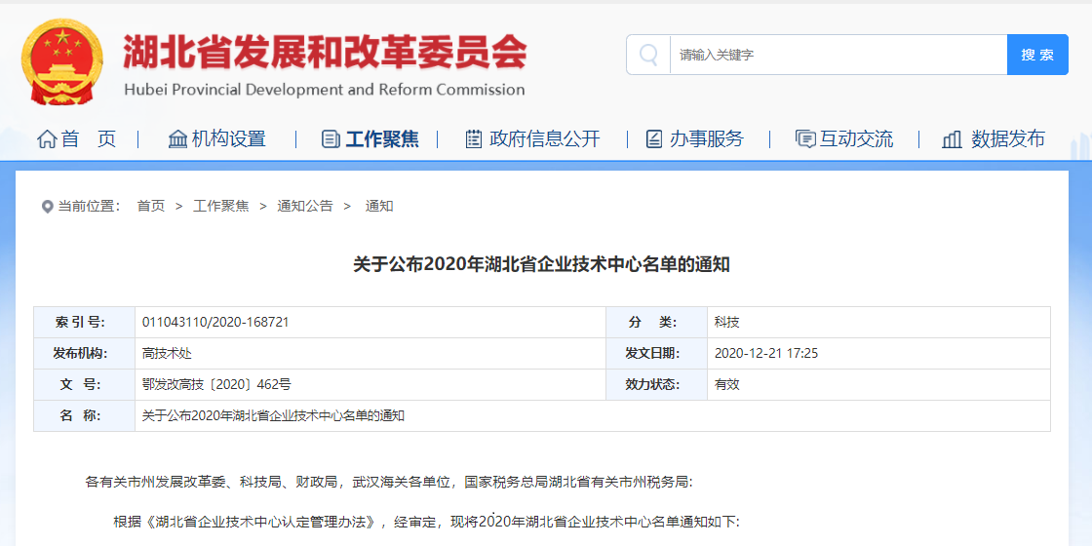Open the 办事服务 navigation item
The height and width of the screenshot is (546, 1092).
[706, 139]
